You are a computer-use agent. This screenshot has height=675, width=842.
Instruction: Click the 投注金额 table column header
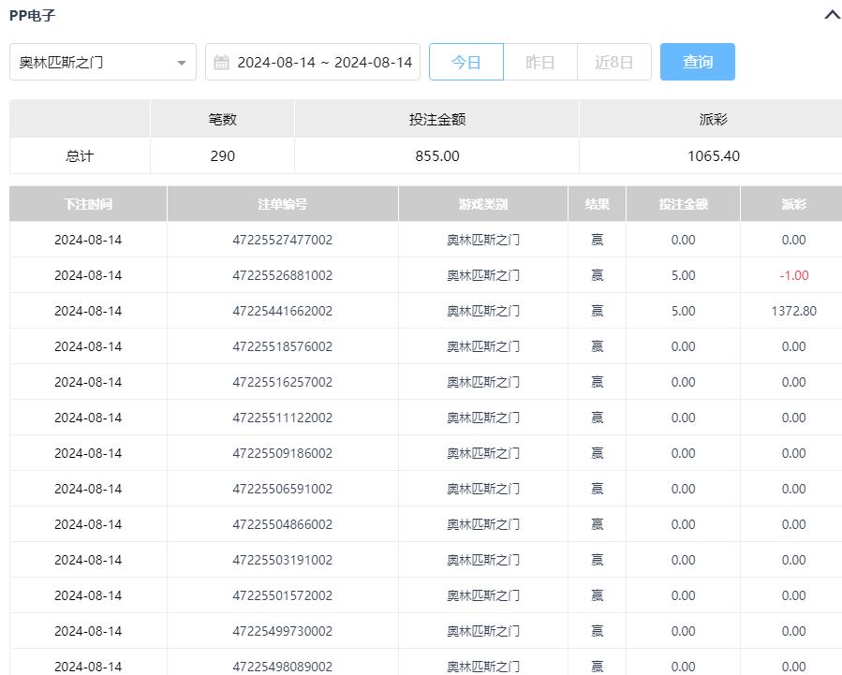click(x=683, y=204)
